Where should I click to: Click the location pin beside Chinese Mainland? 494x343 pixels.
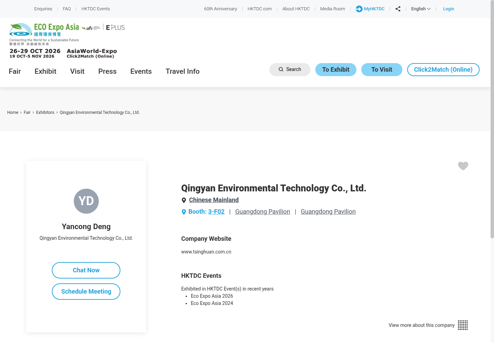(184, 200)
